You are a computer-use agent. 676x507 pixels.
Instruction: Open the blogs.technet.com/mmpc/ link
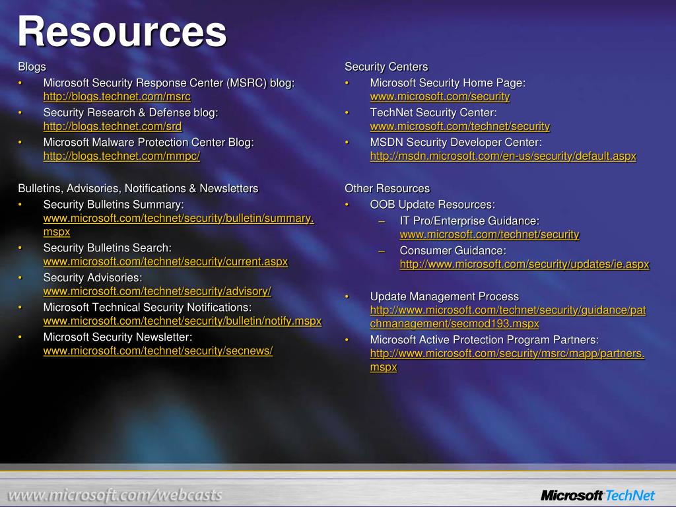coord(121,156)
